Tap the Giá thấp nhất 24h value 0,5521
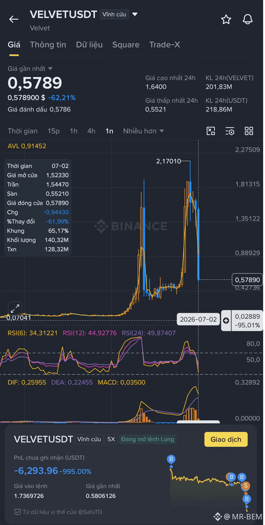 156,109
